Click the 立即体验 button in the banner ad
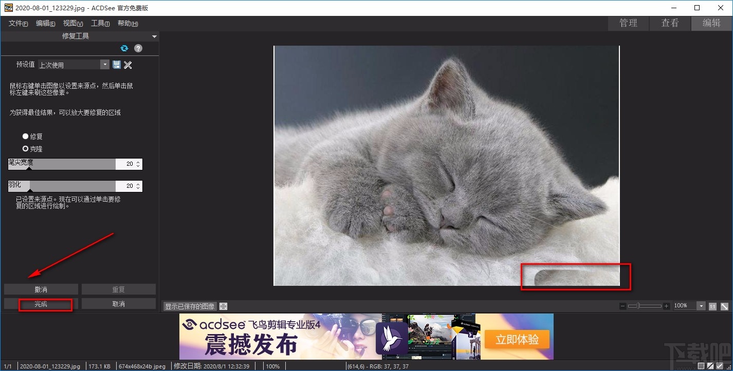Image resolution: width=733 pixels, height=371 pixels. coord(517,339)
